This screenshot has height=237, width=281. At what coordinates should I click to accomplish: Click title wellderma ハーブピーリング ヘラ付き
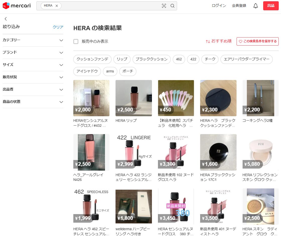coord(133,231)
